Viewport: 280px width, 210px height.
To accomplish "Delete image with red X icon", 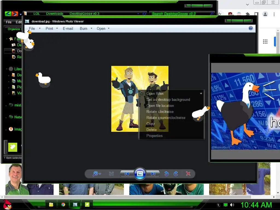I will coord(188,174).
